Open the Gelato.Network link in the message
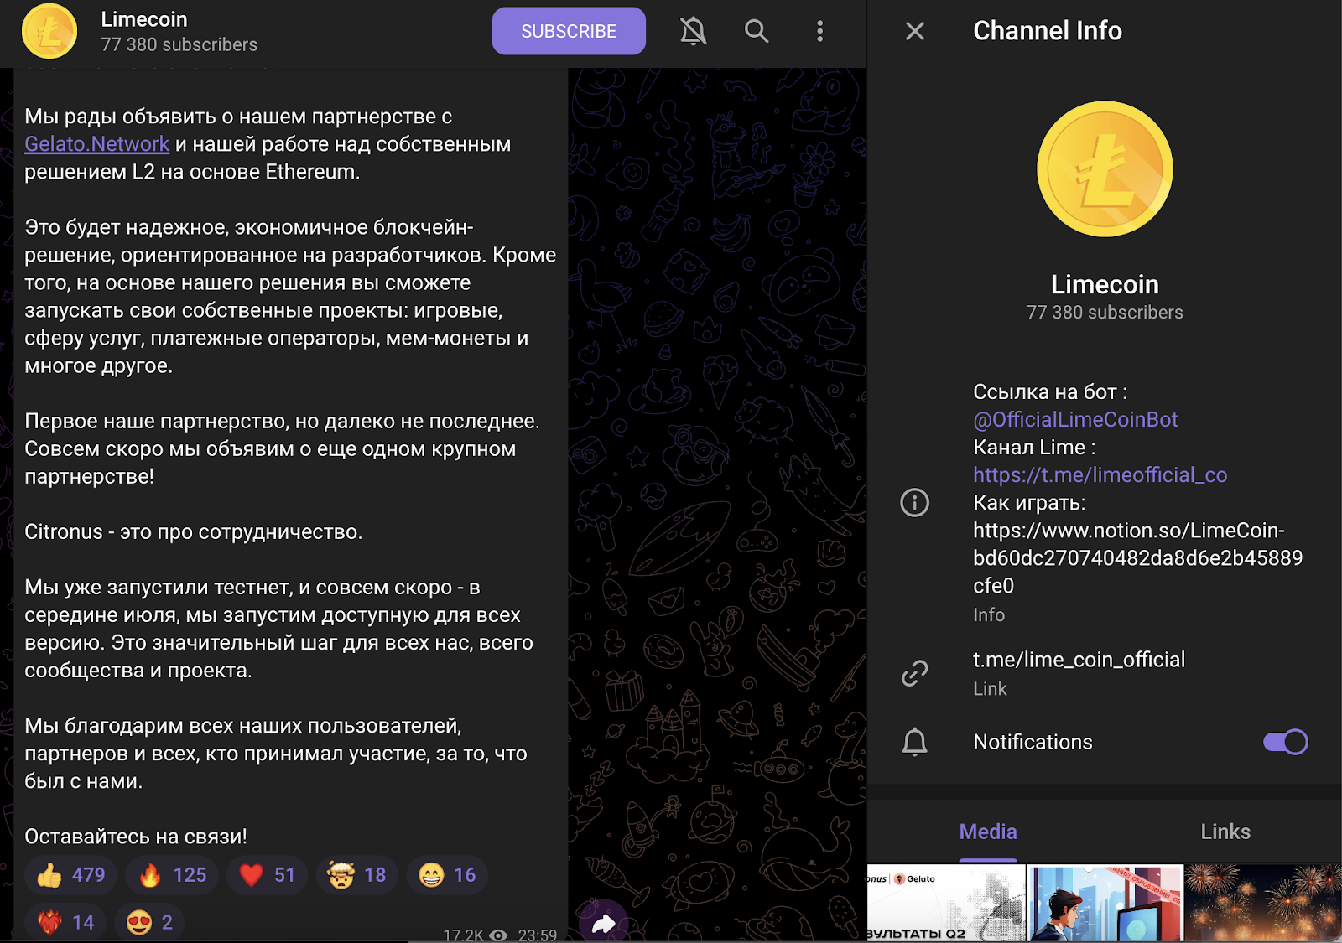1342x943 pixels. point(97,144)
